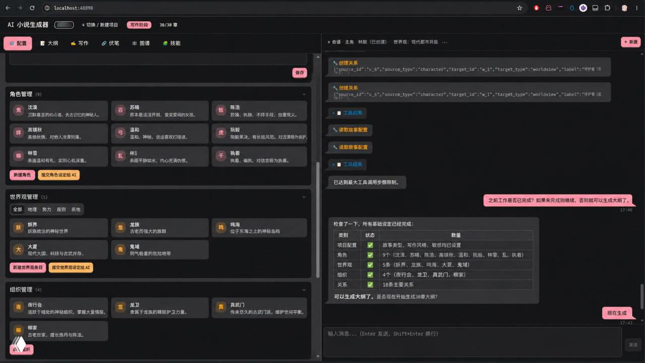
Task: Switch to the 图谱 tab
Action: (x=141, y=43)
